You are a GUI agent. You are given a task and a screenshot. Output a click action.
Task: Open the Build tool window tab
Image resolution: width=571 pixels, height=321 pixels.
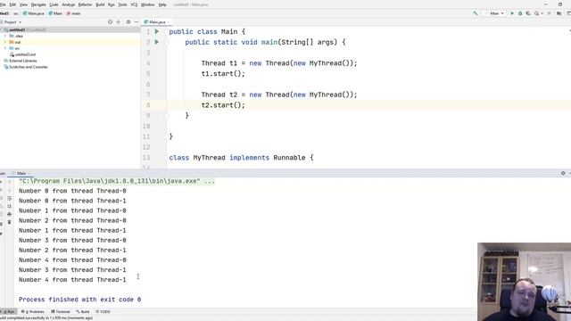click(83, 311)
